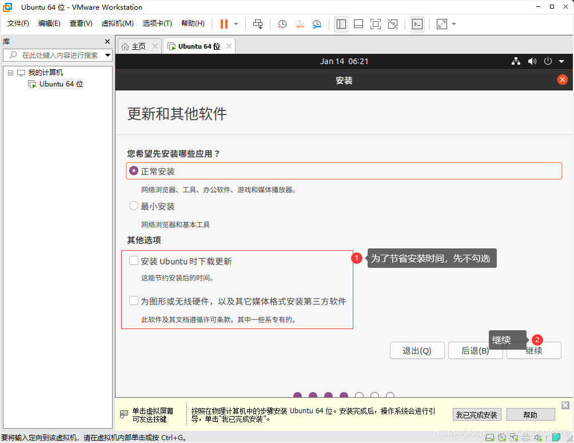
Task: Toggle the thumbnail bar view button
Action: pyautogui.click(x=358, y=24)
